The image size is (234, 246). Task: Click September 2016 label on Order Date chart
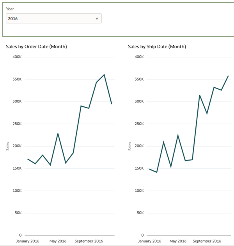pyautogui.click(x=89, y=241)
